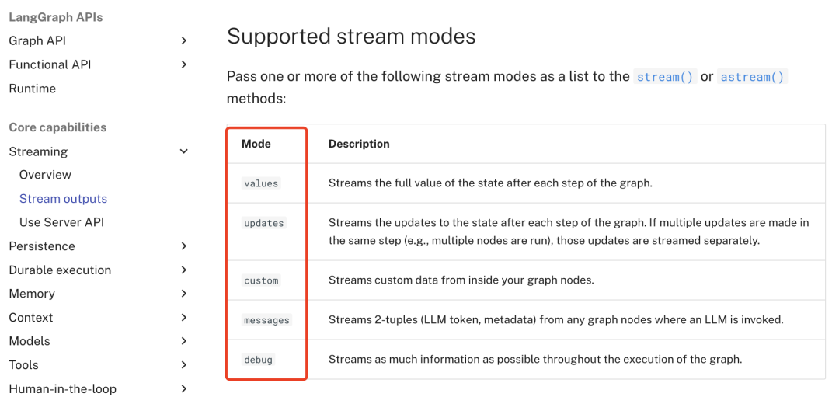Screen dimensions: 839x397
Task: Expand the Persistence chevron arrow
Action: click(183, 246)
